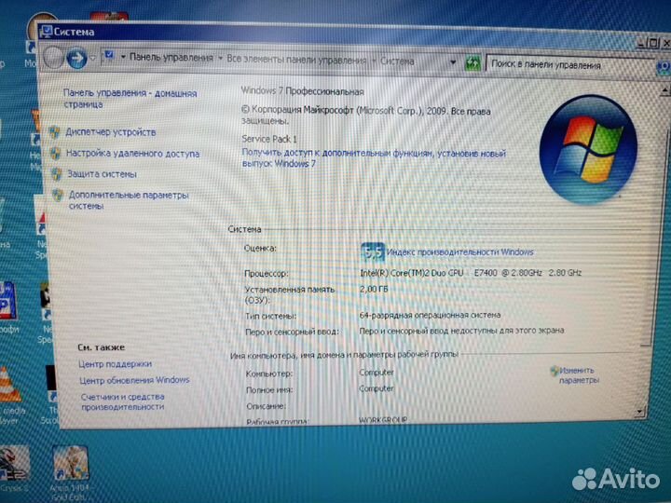Viewport: 671px width, 503px height.
Task: Click the 'Система' window title icon
Action: coord(46,32)
